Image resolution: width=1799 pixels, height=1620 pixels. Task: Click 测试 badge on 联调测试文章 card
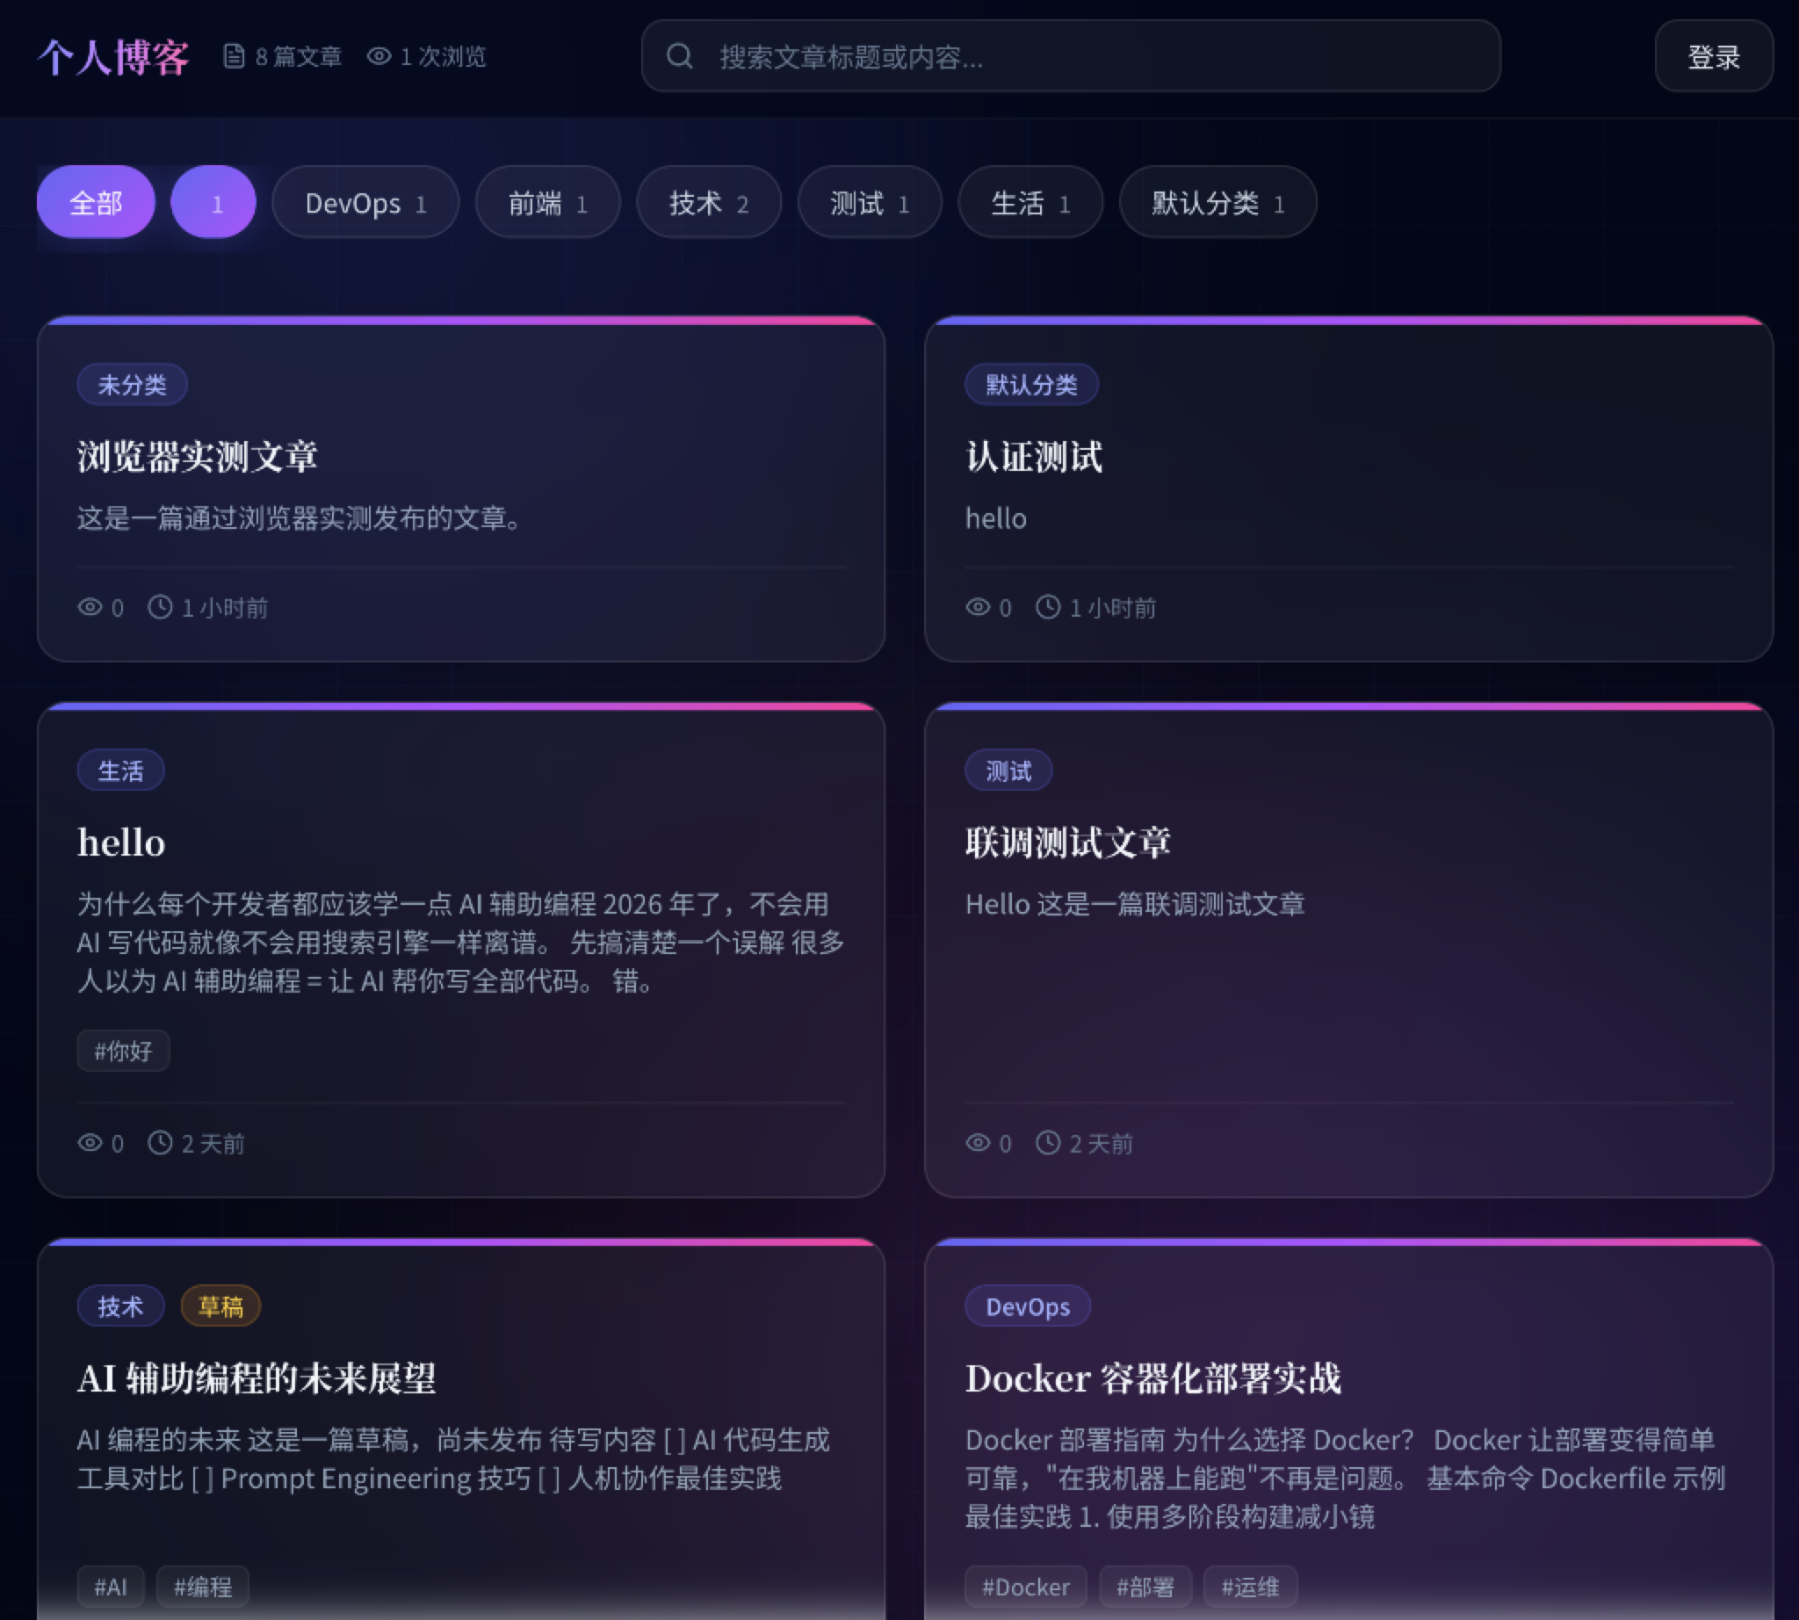[x=1008, y=770]
